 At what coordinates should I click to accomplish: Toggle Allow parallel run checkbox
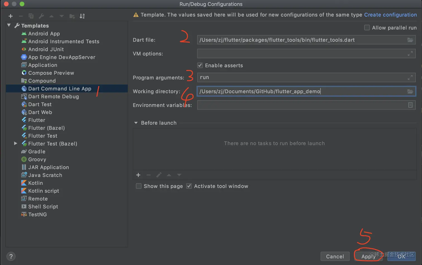coord(367,28)
